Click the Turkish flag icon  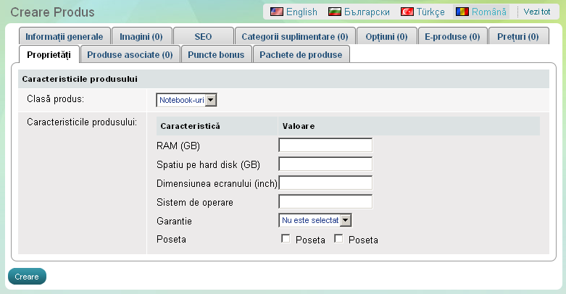407,12
